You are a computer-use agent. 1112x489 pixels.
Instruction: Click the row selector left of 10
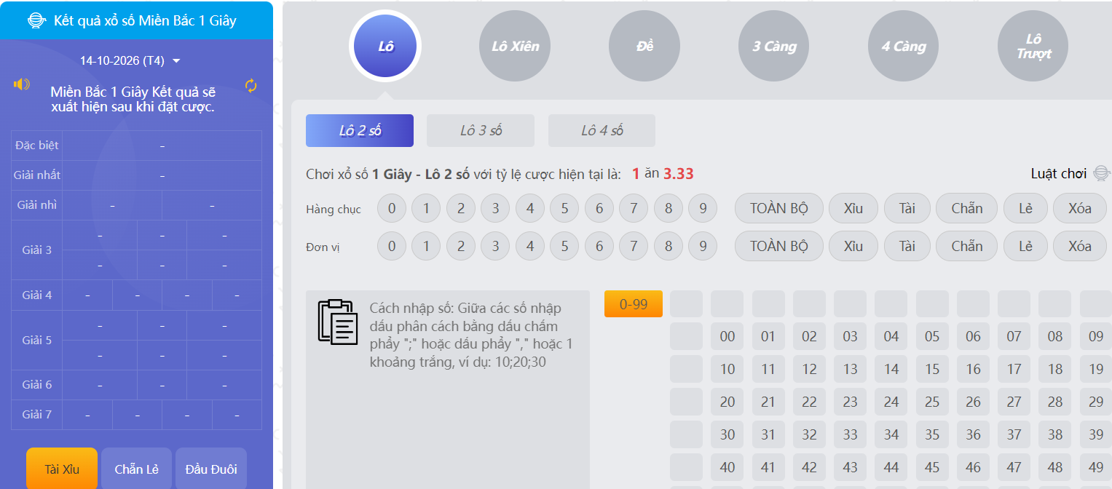[686, 369]
